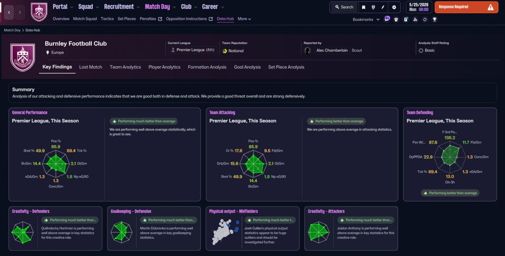The image size is (505, 256).
Task: Go back with the left arrow button
Action: (x=9, y=13)
